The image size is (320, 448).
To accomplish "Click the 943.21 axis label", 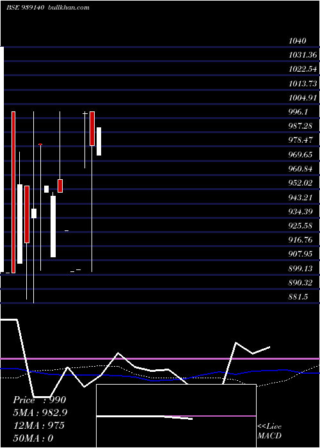I will pos(300,197).
